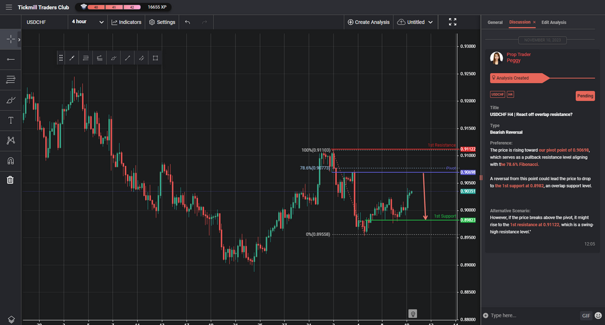605x325 pixels.
Task: Delete drawings with the trash icon
Action: (x=11, y=180)
